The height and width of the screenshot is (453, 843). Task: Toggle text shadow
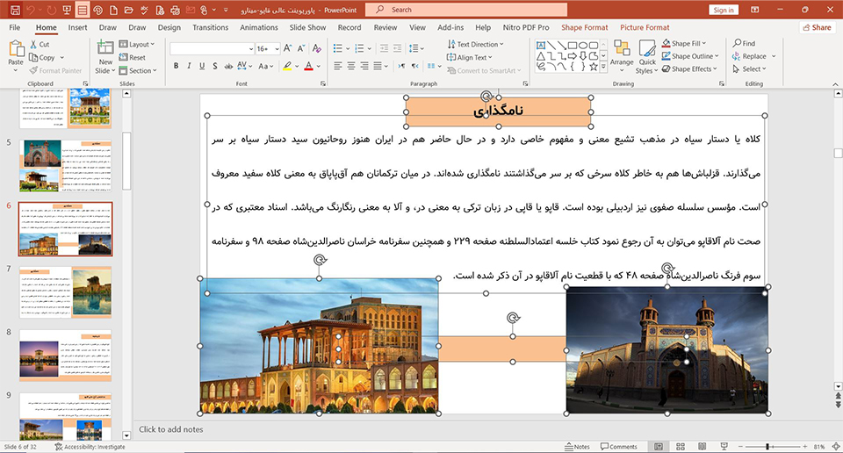point(214,66)
